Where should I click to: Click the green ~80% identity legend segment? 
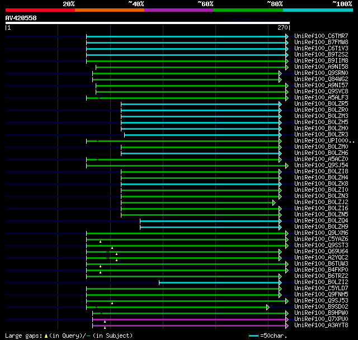248,10
